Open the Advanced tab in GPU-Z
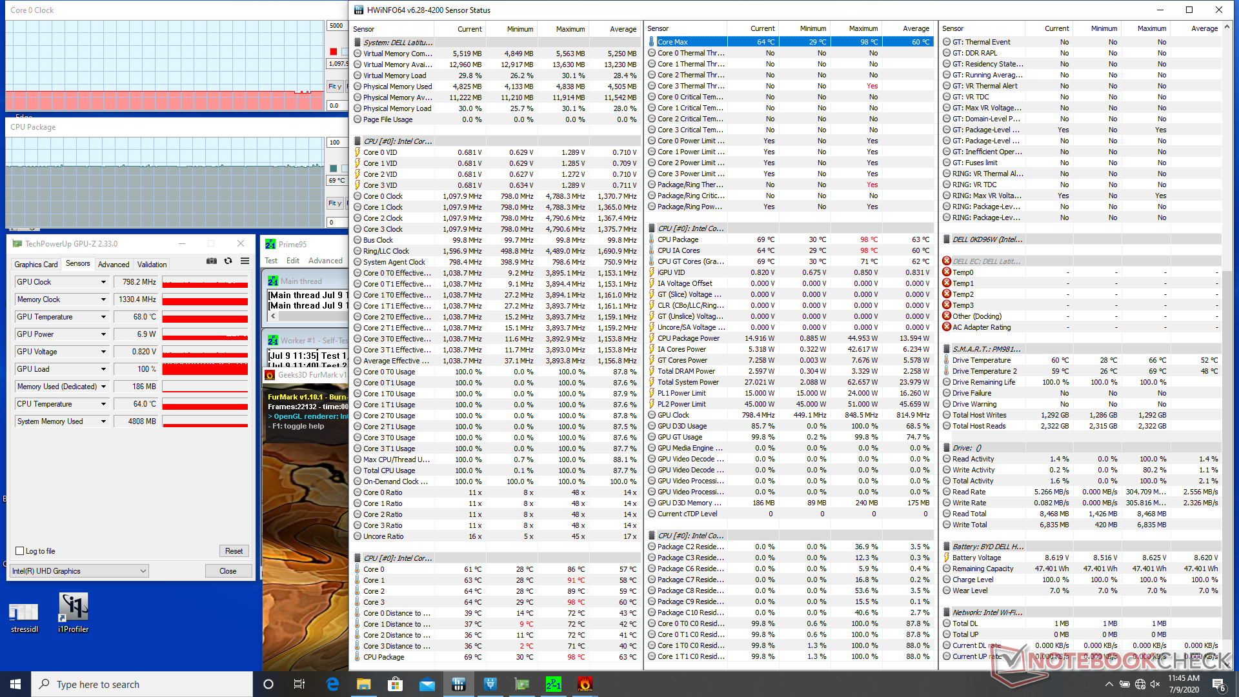Viewport: 1239px width, 697px height. tap(114, 265)
